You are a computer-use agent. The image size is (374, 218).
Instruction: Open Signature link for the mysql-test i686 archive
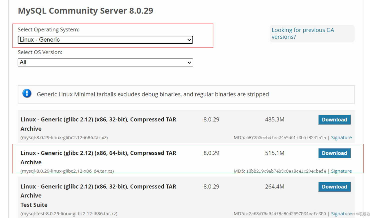point(341,214)
